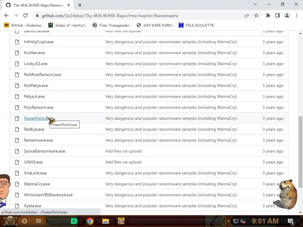Open the Krotten.exe file link
303x227 pixels.
click(x=34, y=53)
